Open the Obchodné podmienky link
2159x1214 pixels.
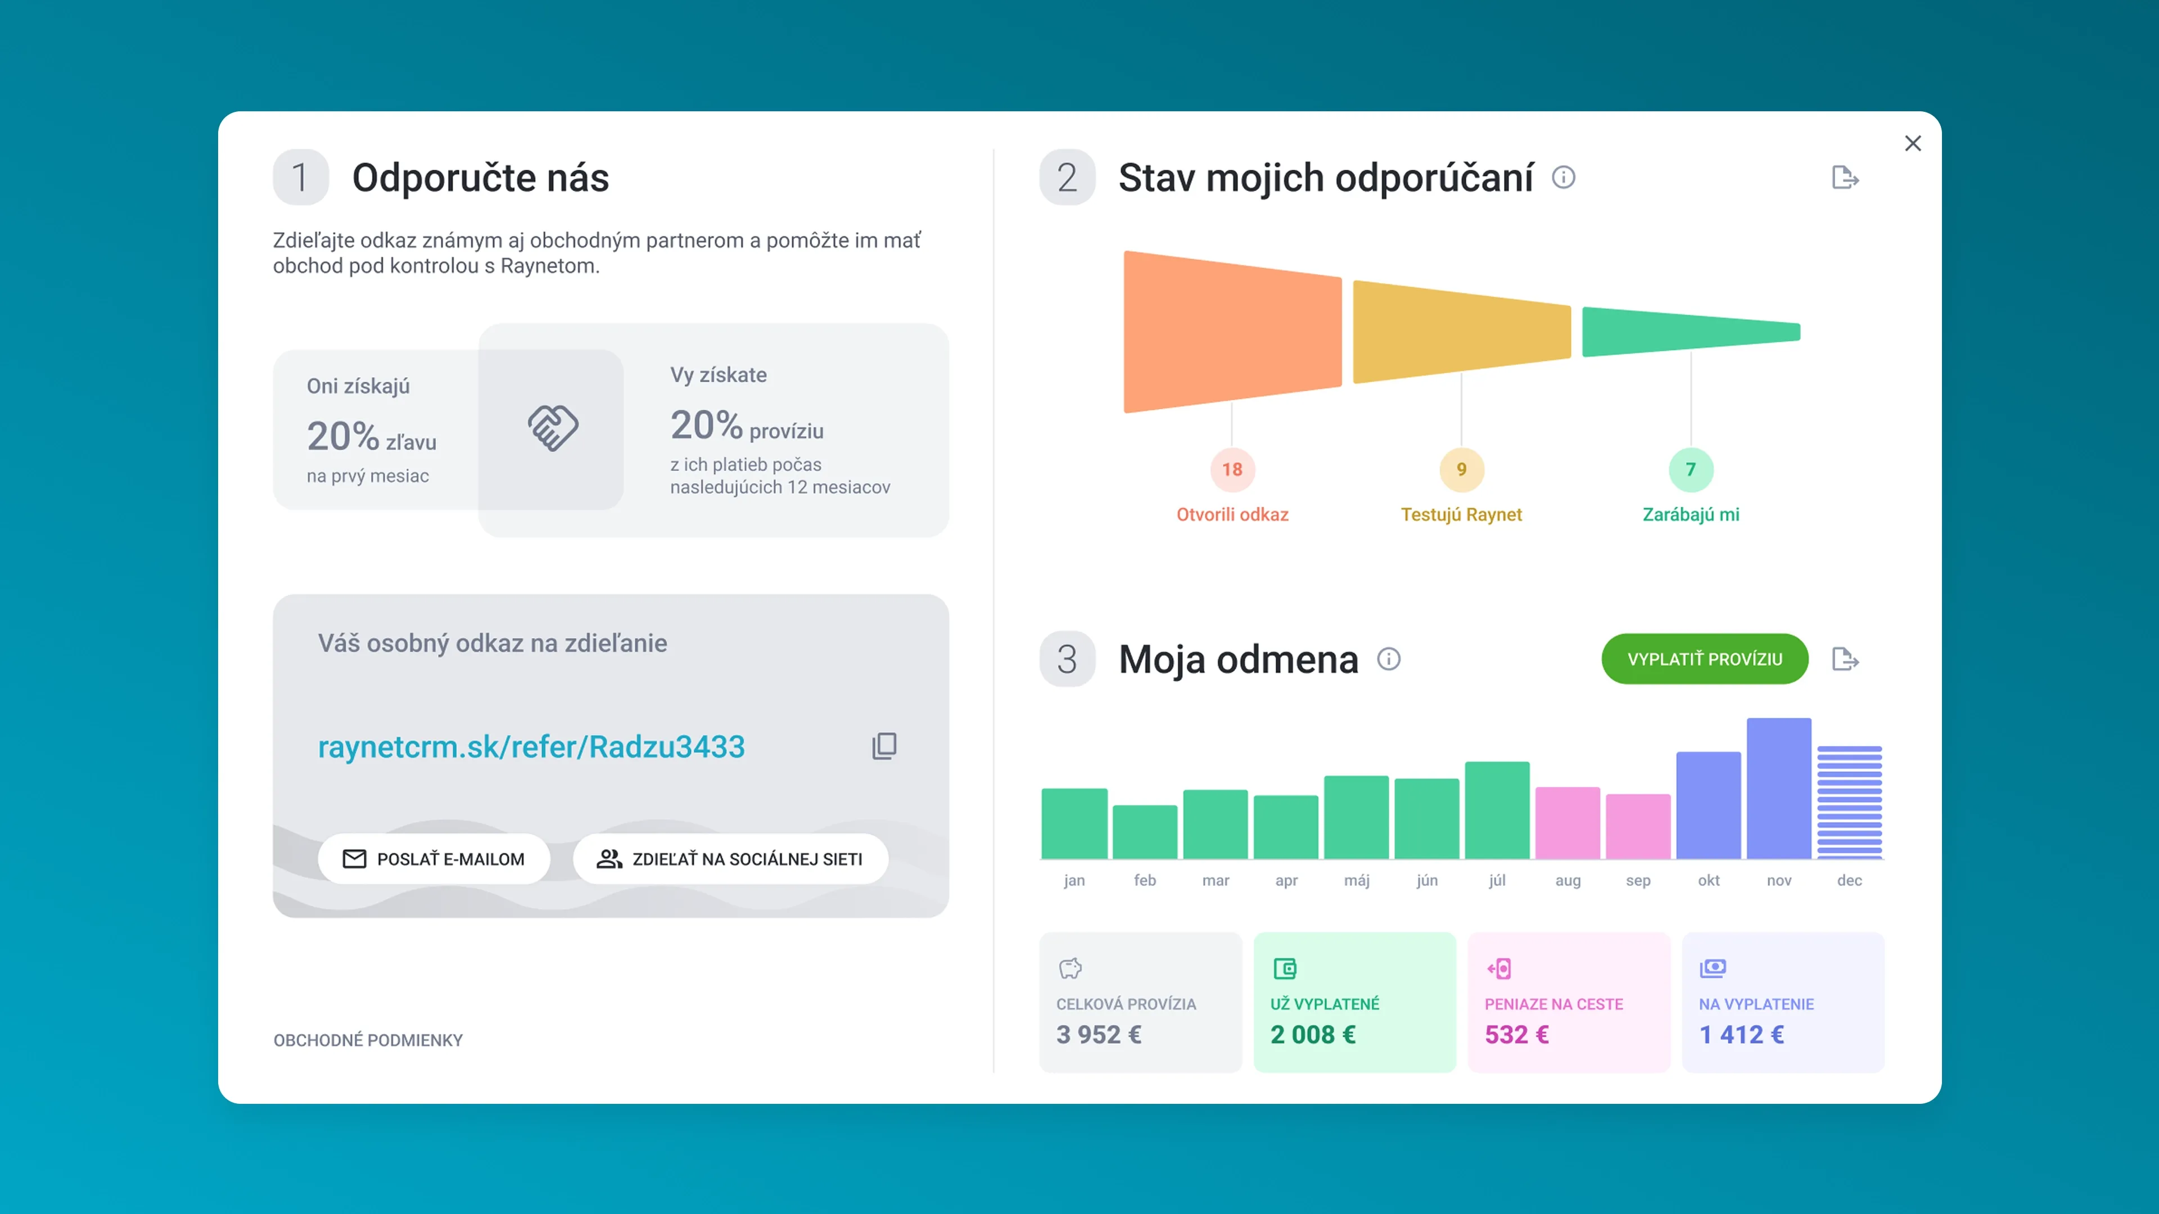point(368,1040)
